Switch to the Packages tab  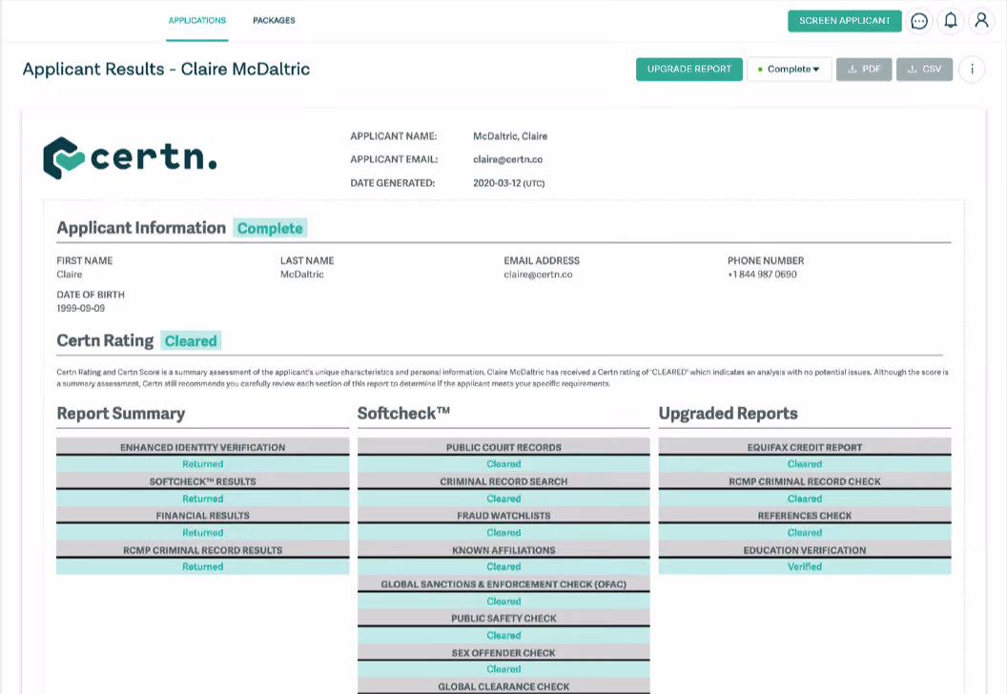click(x=274, y=21)
